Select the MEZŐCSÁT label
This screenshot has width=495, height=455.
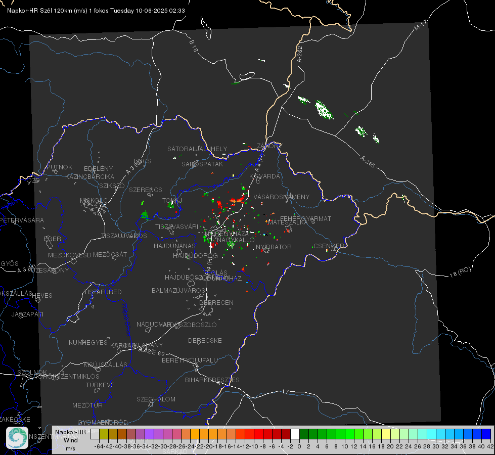tap(110, 254)
